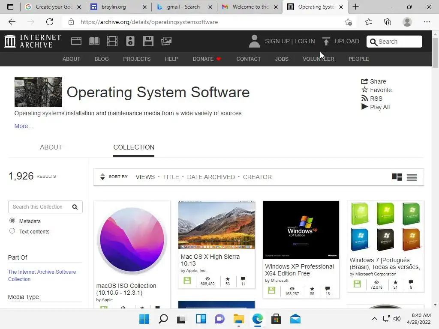The height and width of the screenshot is (329, 439).
Task: Switch to gmail - Search browser tab
Action: pos(184,7)
